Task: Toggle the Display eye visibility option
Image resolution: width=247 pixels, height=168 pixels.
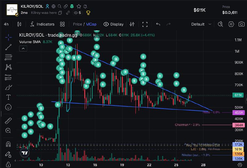Action: click(113, 24)
